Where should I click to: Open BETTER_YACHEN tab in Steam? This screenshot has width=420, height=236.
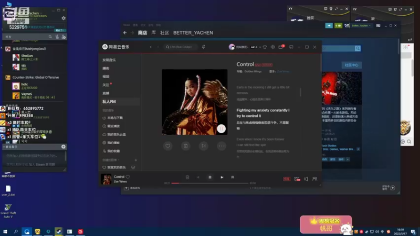pyautogui.click(x=193, y=33)
